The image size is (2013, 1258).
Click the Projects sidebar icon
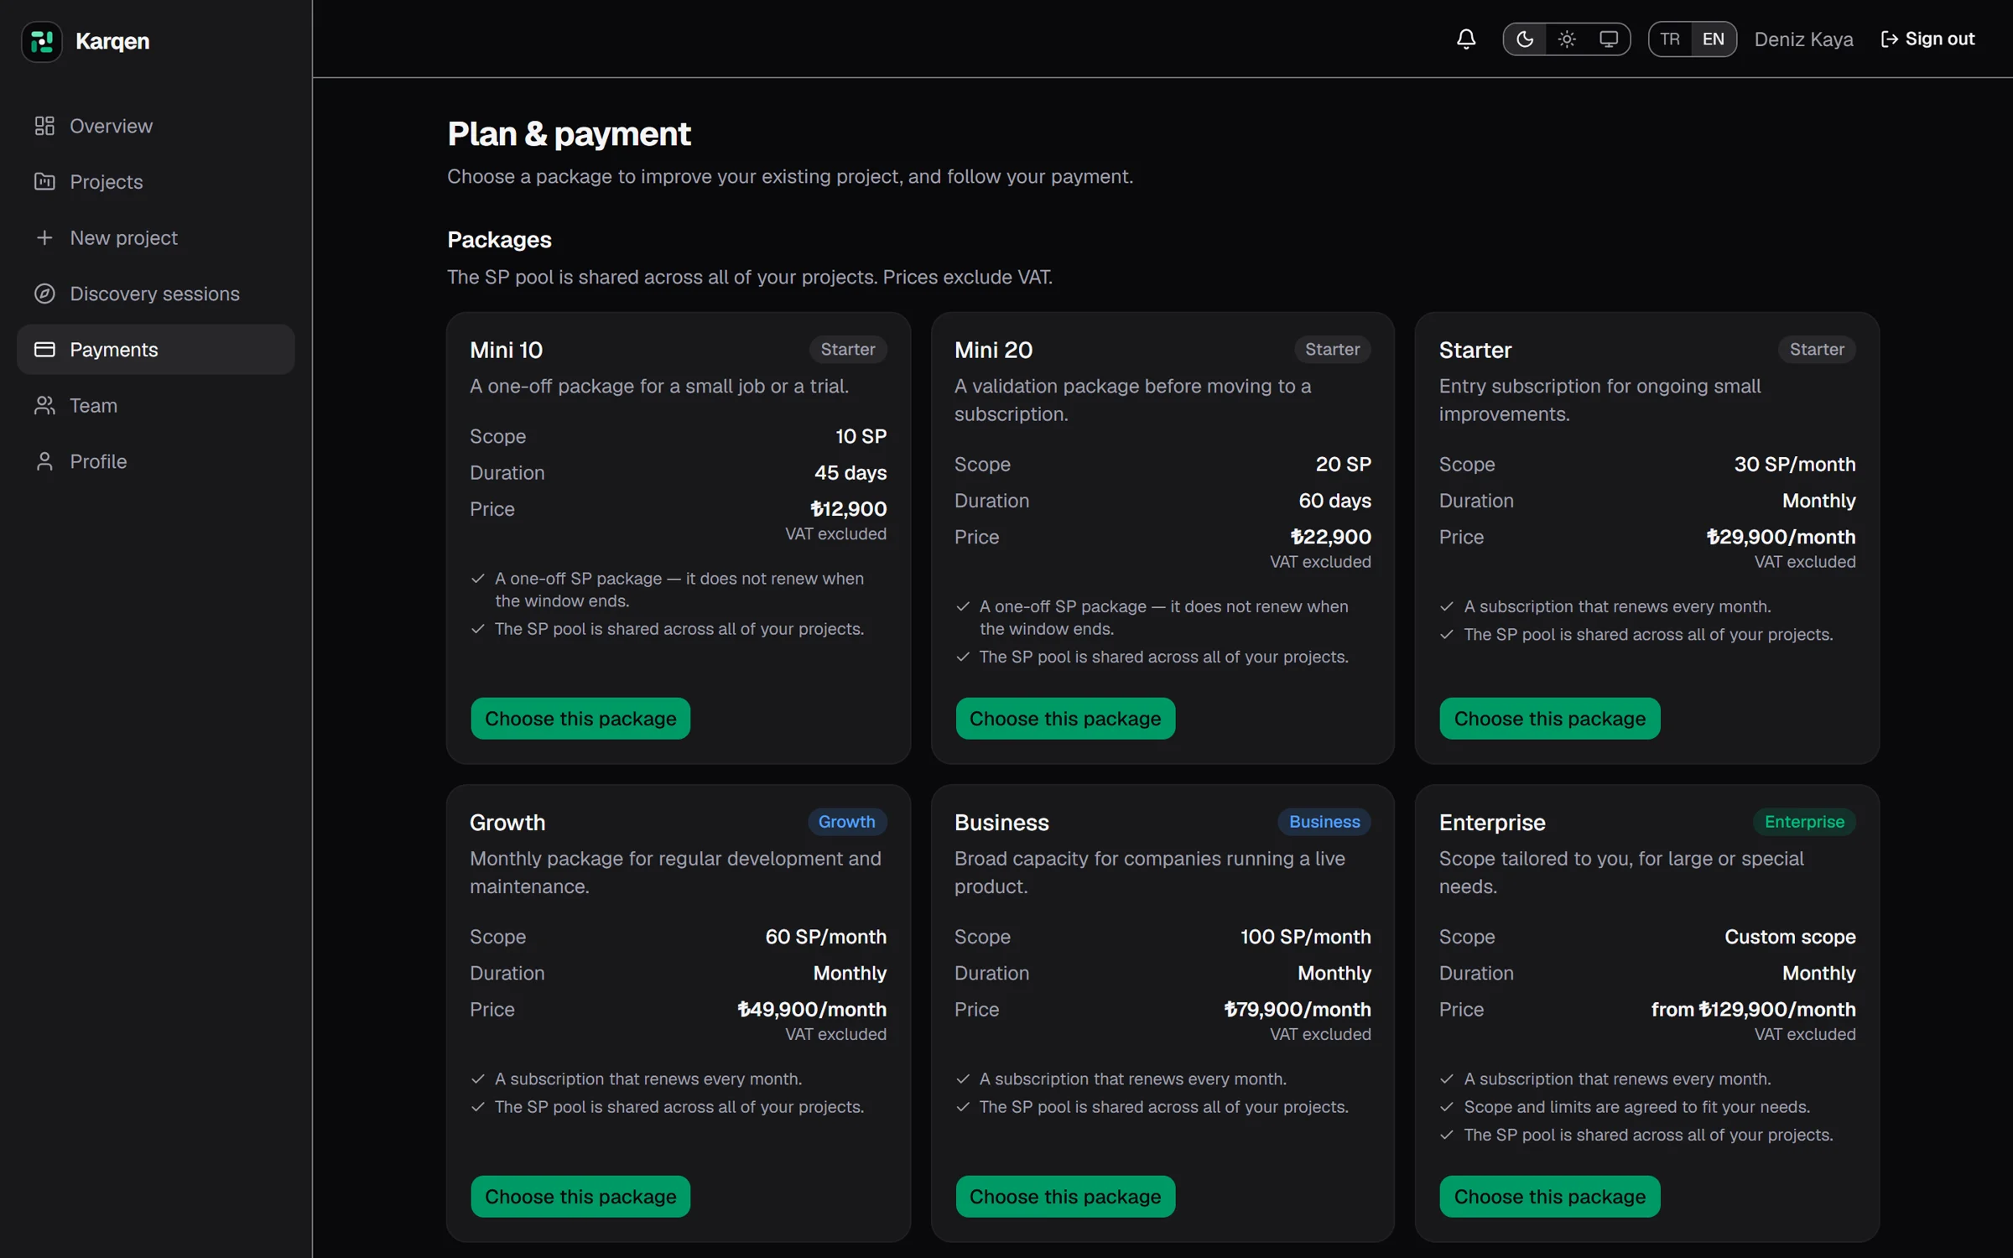(x=44, y=181)
